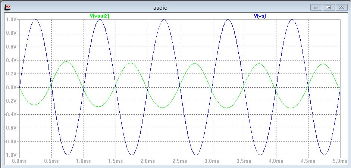Click the 0.4V axis tick label

pos(11,60)
